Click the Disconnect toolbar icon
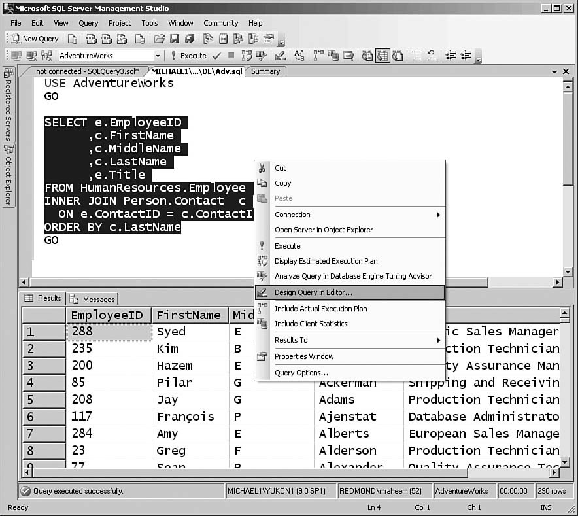The height and width of the screenshot is (516, 578). point(31,56)
